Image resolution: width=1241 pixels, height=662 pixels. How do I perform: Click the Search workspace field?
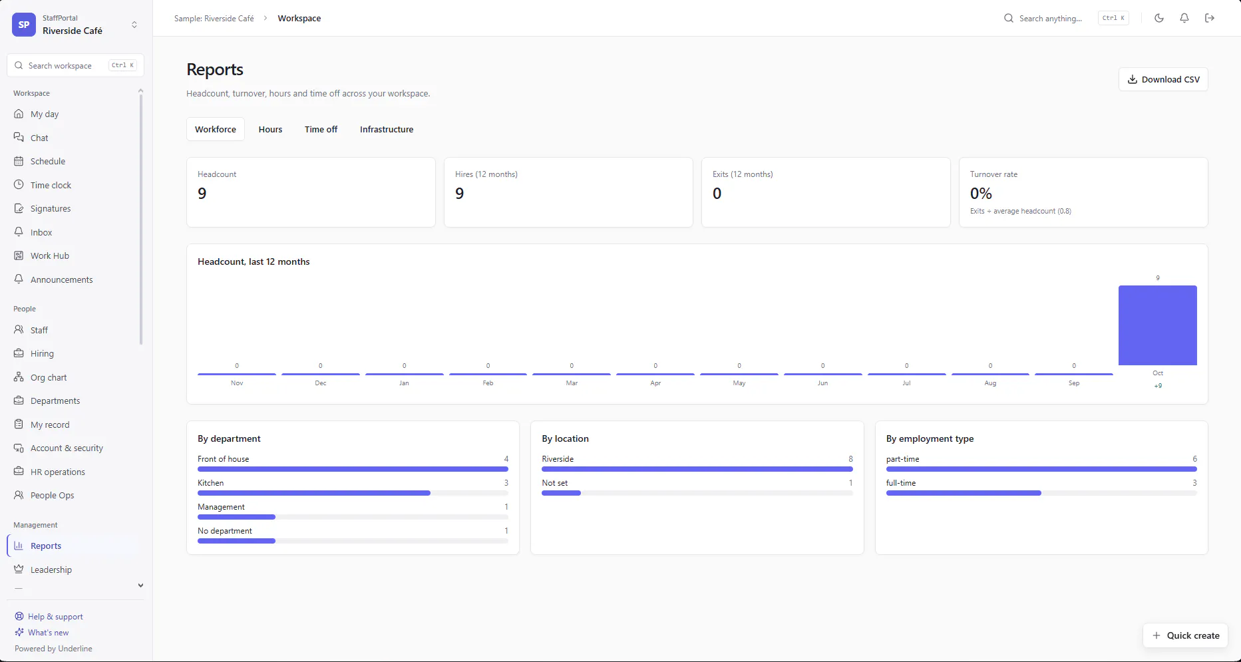pyautogui.click(x=76, y=65)
